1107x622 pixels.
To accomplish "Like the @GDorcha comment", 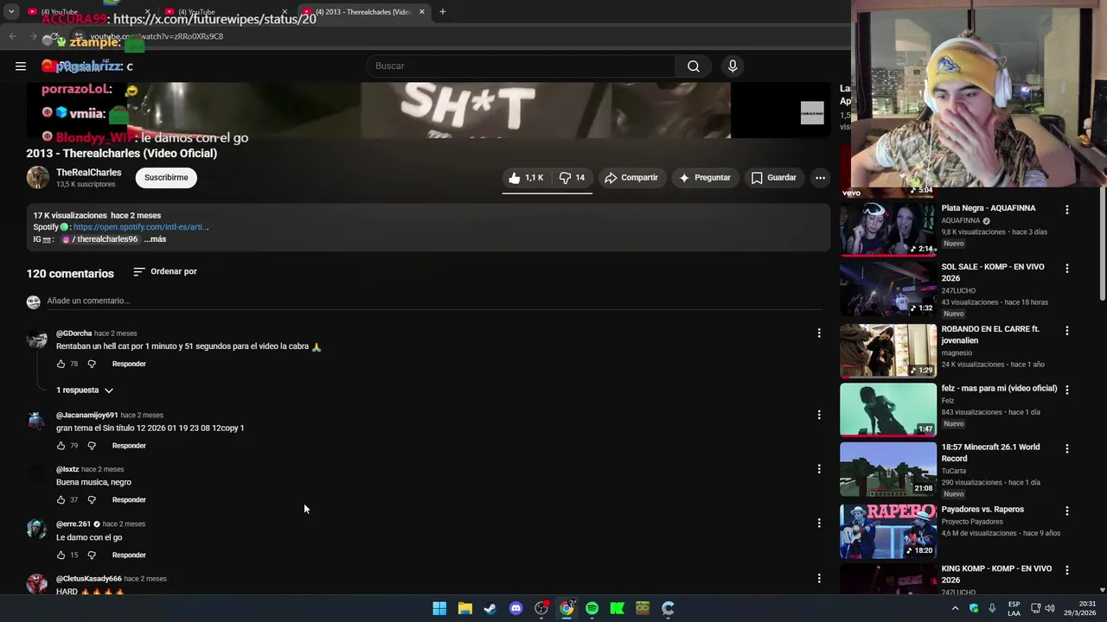I will pyautogui.click(x=61, y=364).
